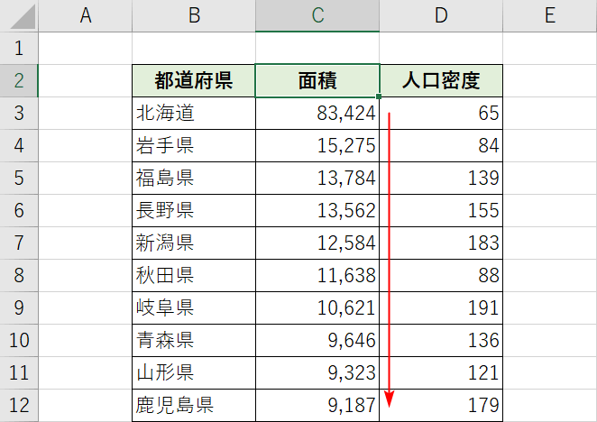Screen dimensions: 597x422
Task: Select column C header
Action: point(317,15)
